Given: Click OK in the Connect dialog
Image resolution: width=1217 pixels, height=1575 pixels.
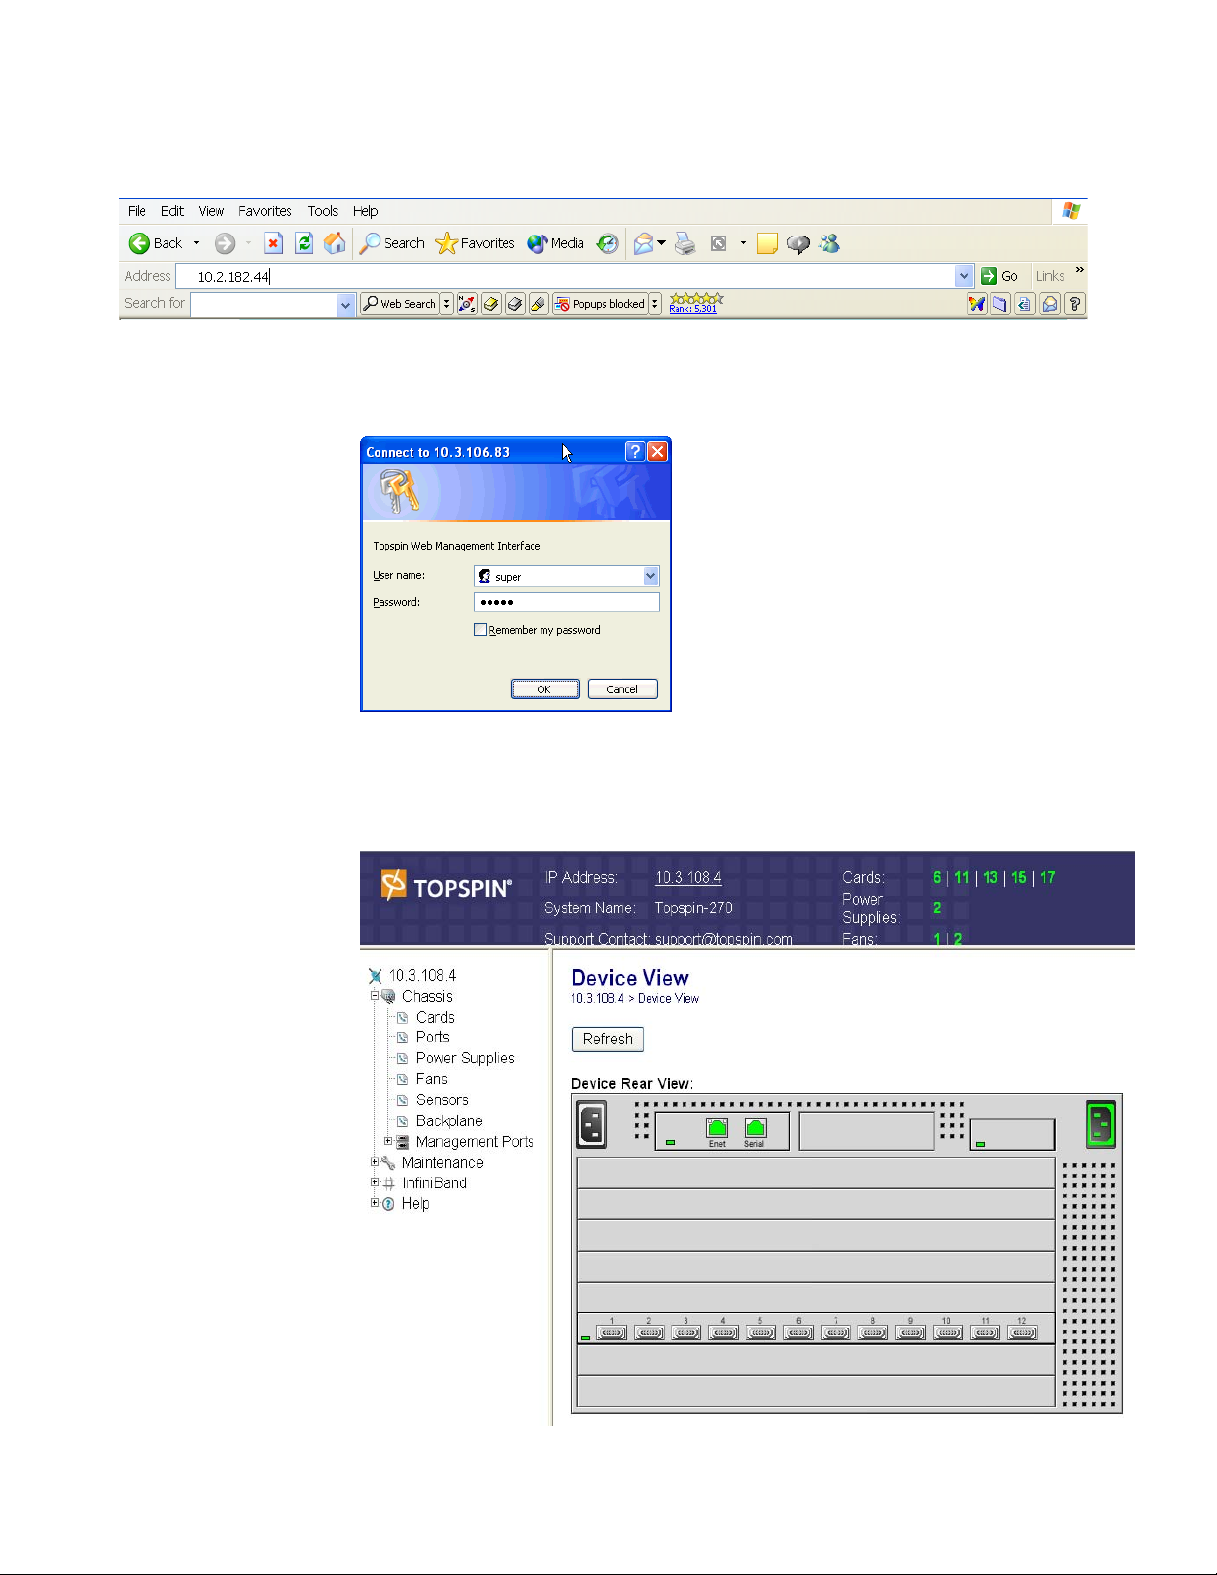Looking at the screenshot, I should tap(544, 689).
